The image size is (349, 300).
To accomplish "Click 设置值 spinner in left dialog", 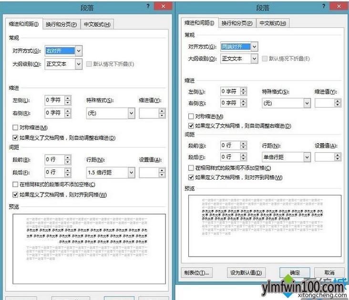I will [162, 172].
